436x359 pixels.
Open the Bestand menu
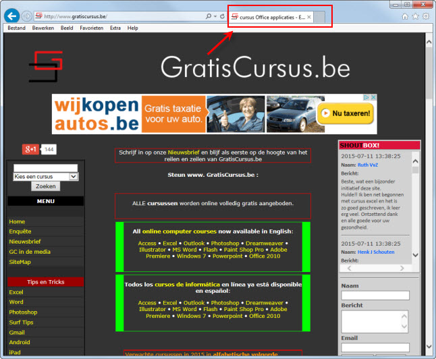(x=16, y=28)
